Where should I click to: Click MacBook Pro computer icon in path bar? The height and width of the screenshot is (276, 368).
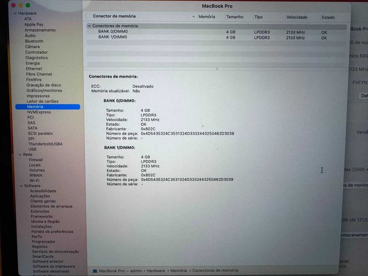pos(95,271)
